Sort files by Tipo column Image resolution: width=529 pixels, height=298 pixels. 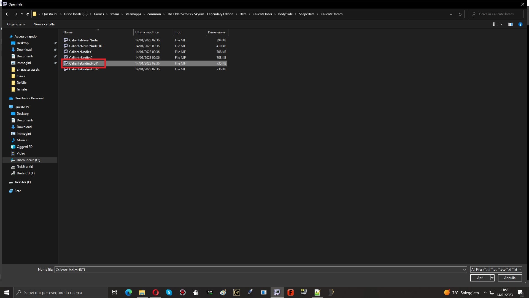pos(190,32)
